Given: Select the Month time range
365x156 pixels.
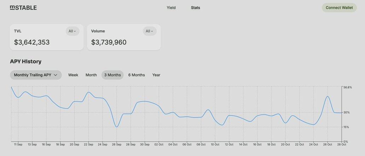Looking at the screenshot, I should (x=91, y=75).
